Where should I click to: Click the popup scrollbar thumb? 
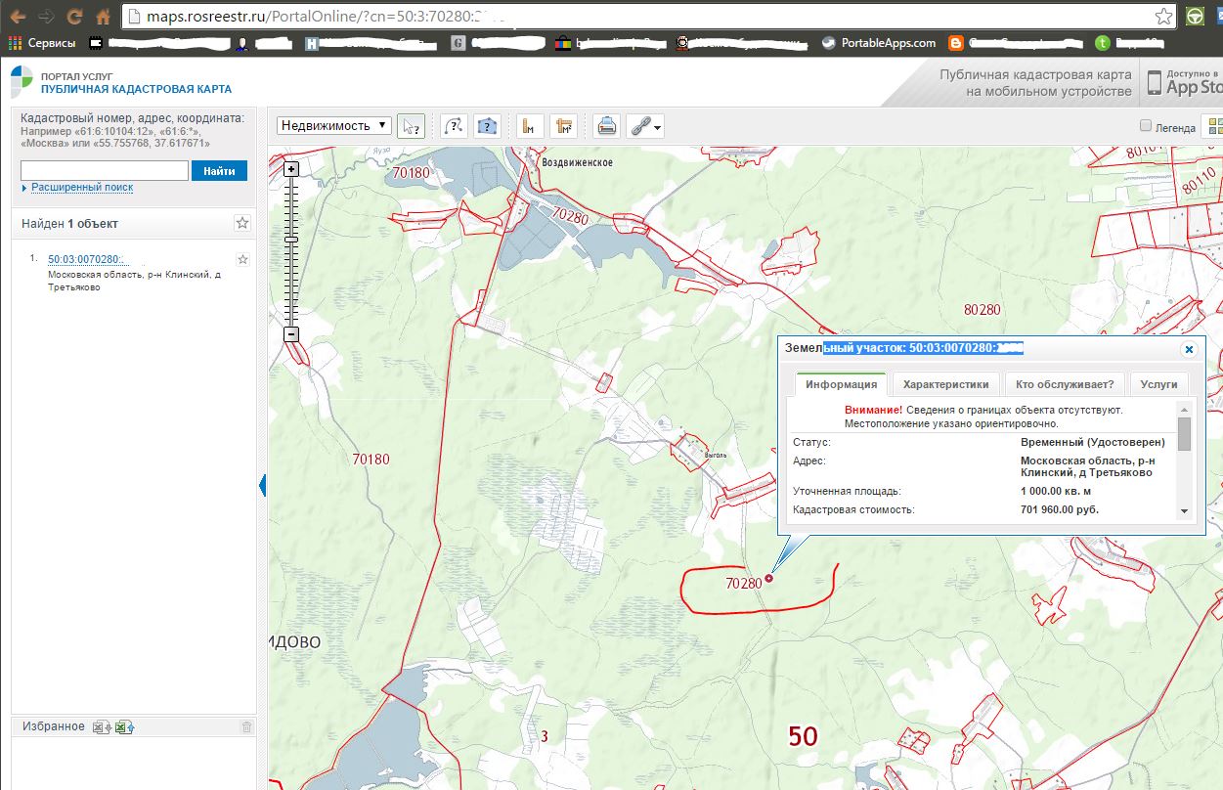1184,433
